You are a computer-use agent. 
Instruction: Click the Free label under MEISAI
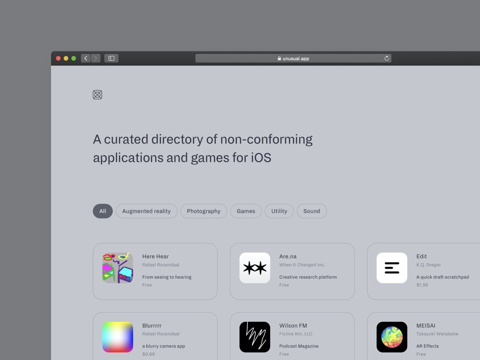pos(421,354)
